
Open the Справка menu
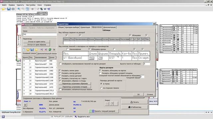click(x=47, y=5)
